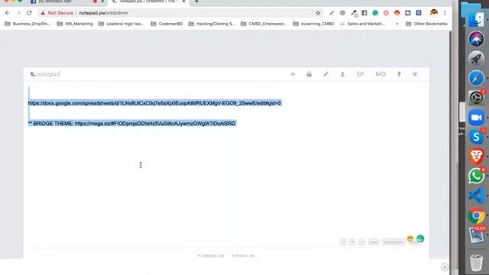
Task: Expand the bookmarks overflow chevron
Action: pos(397,24)
